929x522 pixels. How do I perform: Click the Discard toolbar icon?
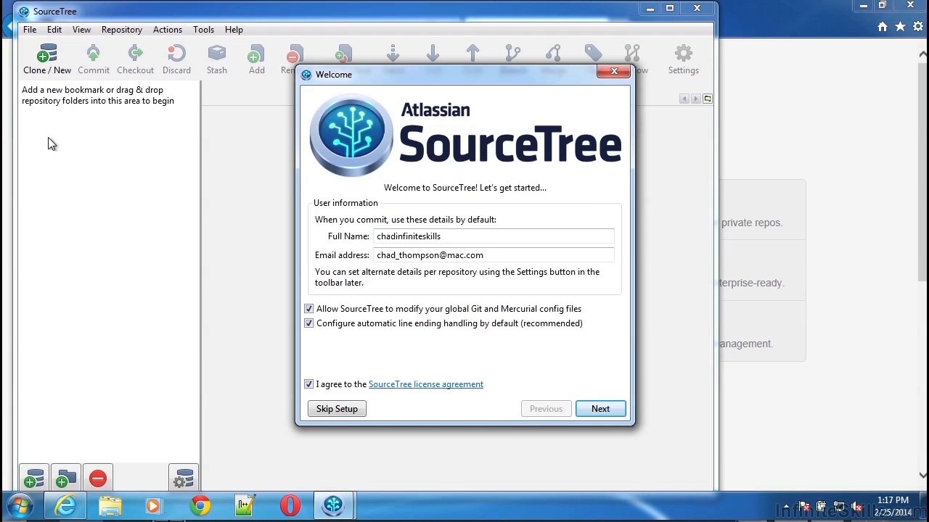point(176,54)
